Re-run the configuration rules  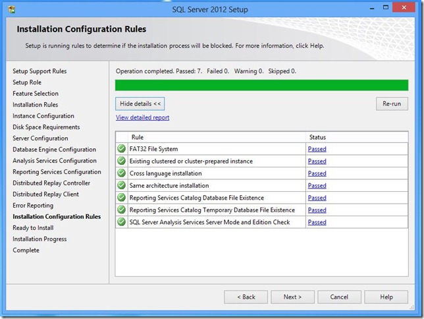(392, 103)
